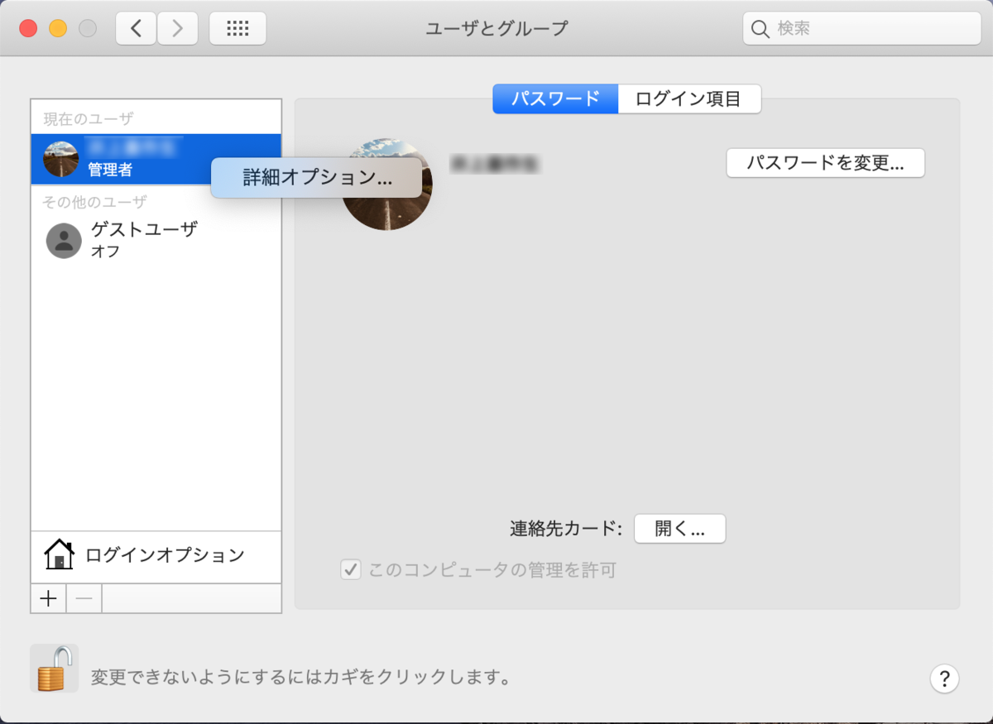Go back with the left chevron button

coord(136,29)
